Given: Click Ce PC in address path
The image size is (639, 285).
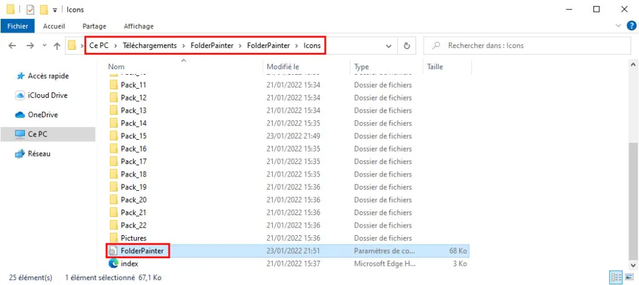Looking at the screenshot, I should tap(99, 46).
